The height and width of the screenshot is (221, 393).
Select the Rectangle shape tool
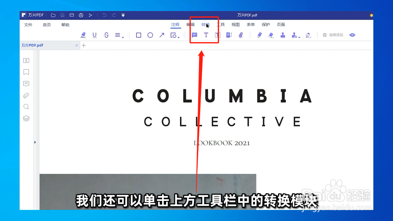coord(138,35)
